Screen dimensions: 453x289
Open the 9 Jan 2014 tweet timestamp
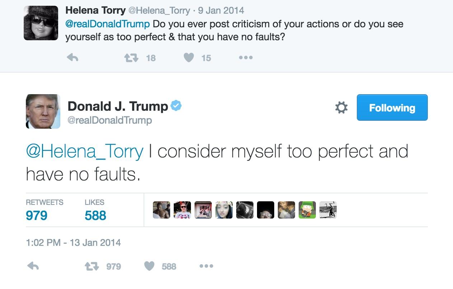pyautogui.click(x=221, y=10)
